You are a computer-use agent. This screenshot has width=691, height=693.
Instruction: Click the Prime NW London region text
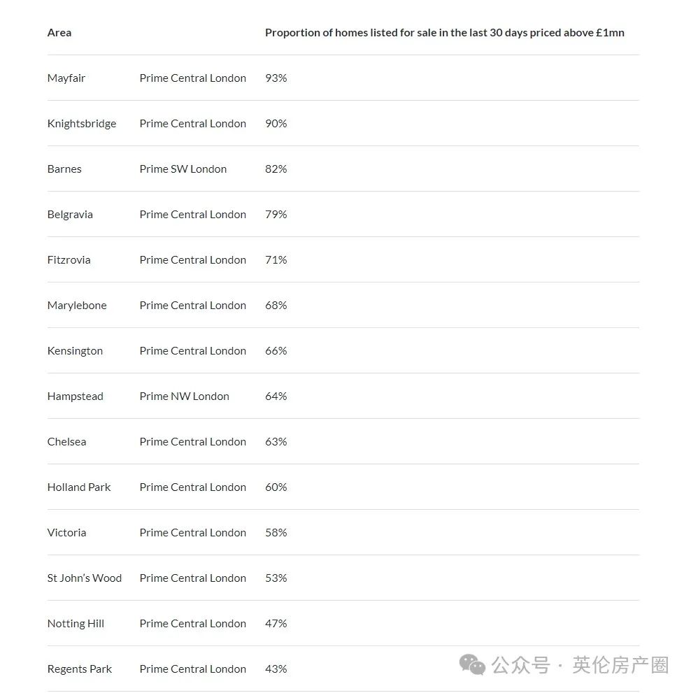(185, 396)
